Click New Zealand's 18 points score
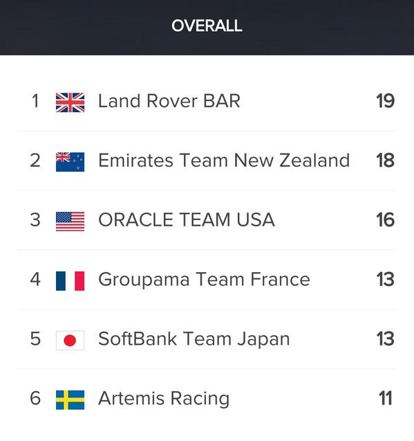414x441 pixels. [386, 161]
